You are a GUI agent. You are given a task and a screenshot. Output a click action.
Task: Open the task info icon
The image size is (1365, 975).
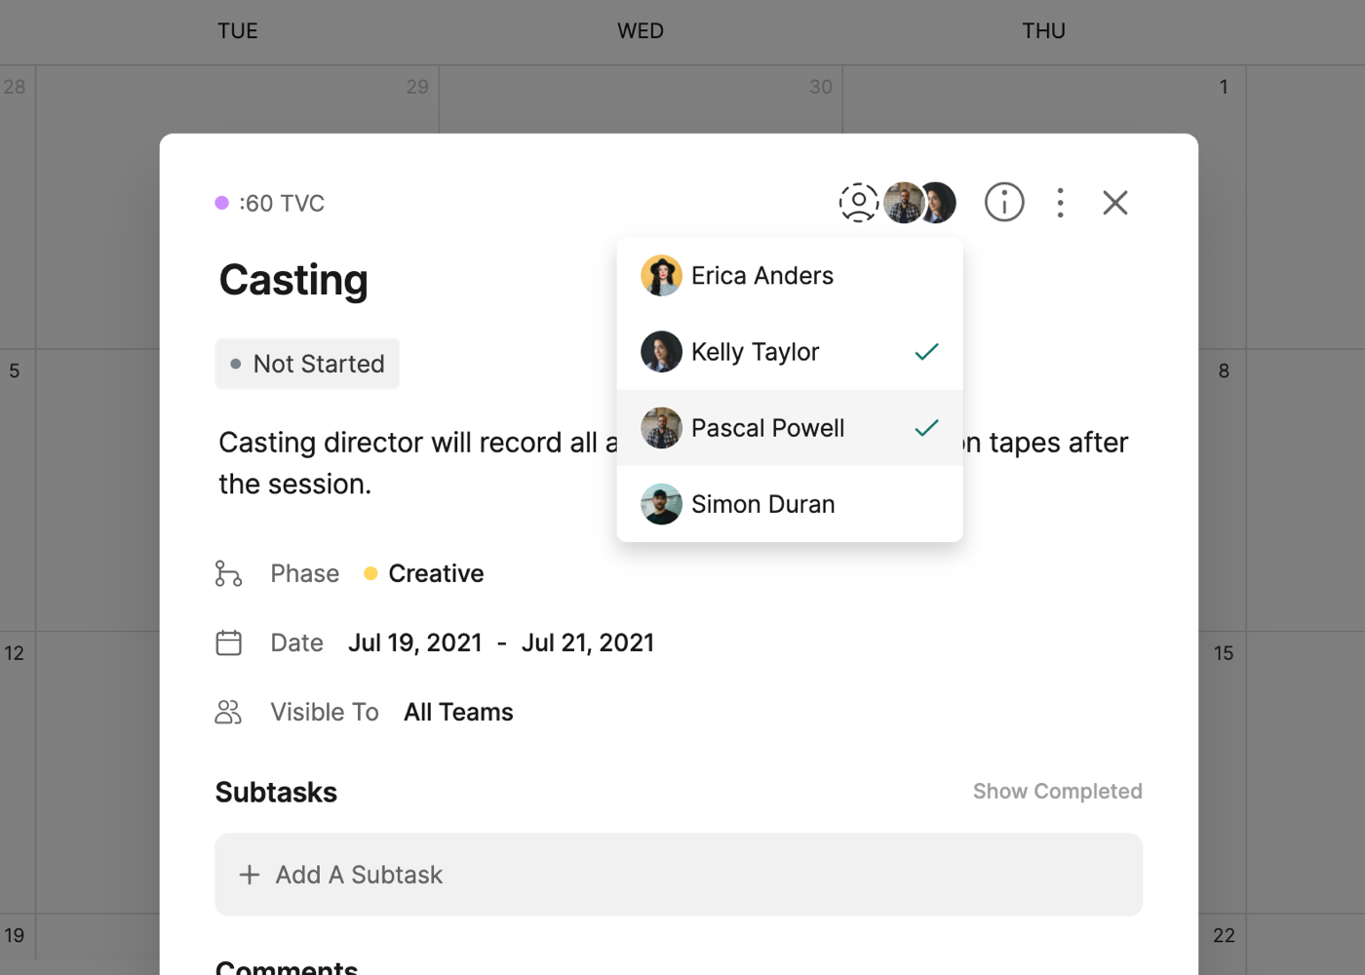click(1003, 203)
